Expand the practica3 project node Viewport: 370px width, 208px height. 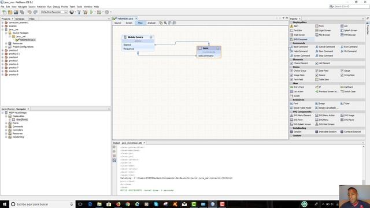click(x=2, y=50)
